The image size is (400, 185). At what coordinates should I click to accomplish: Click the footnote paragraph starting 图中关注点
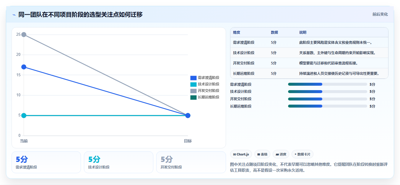(x=309, y=168)
